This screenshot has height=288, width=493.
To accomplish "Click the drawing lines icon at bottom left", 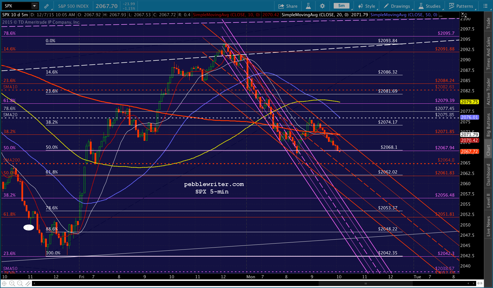I will tap(28, 283).
